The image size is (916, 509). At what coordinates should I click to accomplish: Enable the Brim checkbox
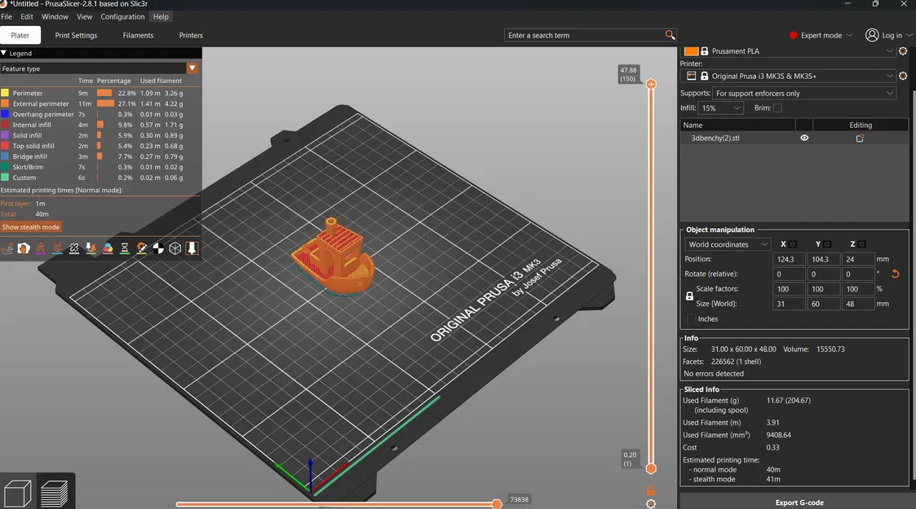[x=777, y=107]
